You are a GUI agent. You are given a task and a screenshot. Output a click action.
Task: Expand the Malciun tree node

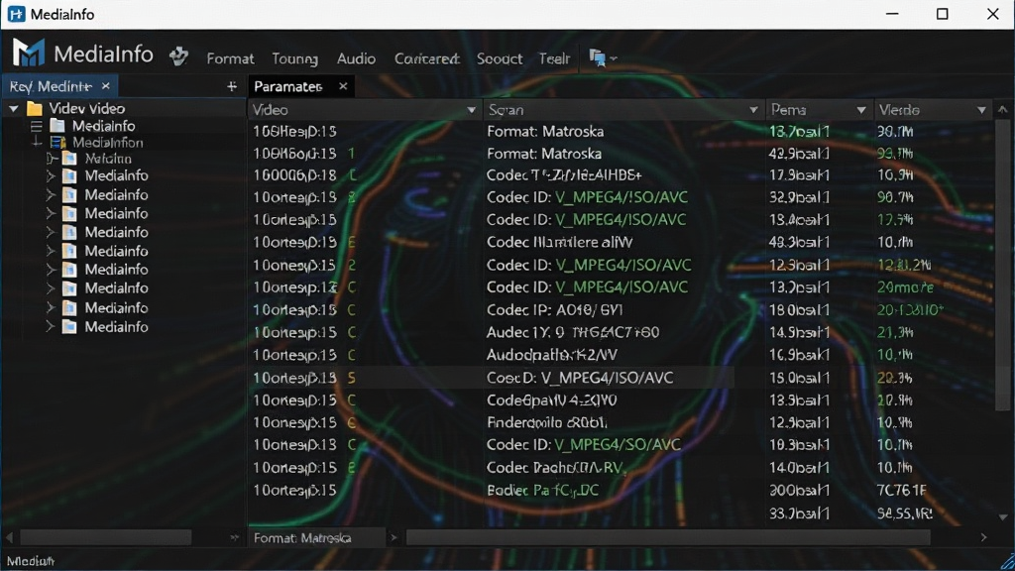pos(52,159)
